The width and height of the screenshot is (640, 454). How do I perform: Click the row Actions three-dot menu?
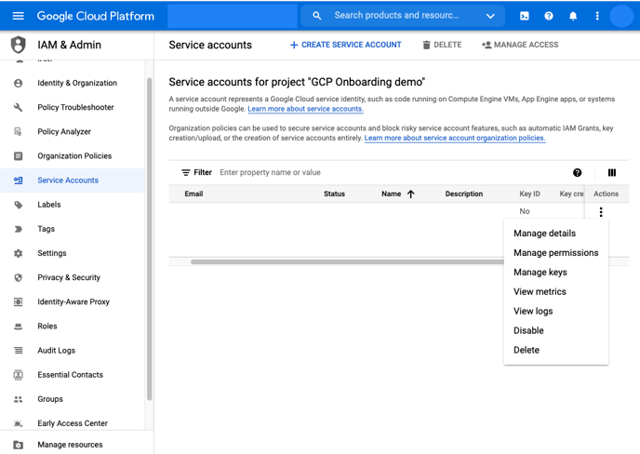601,212
